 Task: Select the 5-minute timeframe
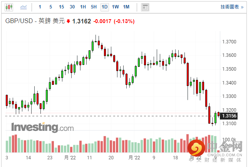coord(50,7)
